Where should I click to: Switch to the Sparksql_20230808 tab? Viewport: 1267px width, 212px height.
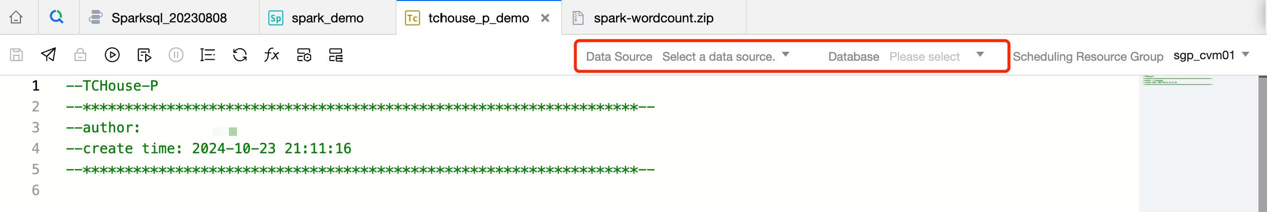(169, 18)
